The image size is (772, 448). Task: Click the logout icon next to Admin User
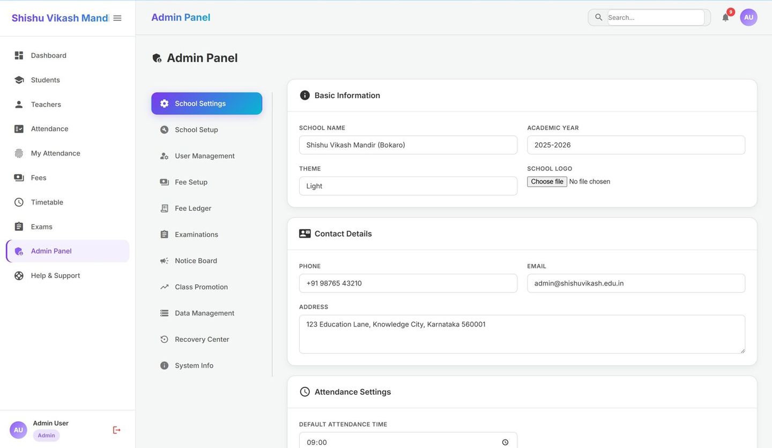click(x=116, y=430)
